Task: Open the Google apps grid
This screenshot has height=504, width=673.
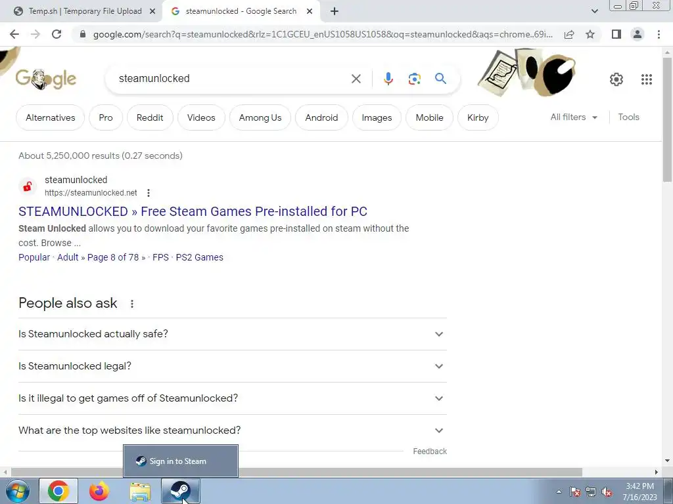Action: coord(647,79)
